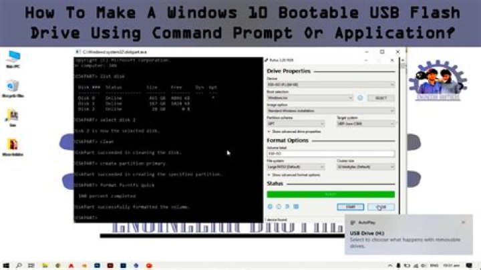Click the green READY status progress bar
Viewport: 481px width, 270px height.
[331, 194]
